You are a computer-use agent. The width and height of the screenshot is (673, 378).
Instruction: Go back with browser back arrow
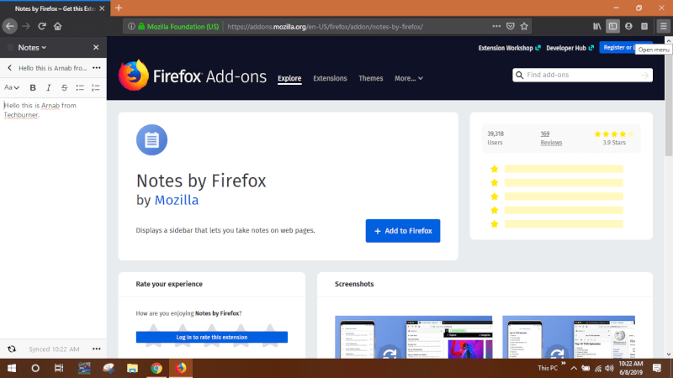coord(10,26)
